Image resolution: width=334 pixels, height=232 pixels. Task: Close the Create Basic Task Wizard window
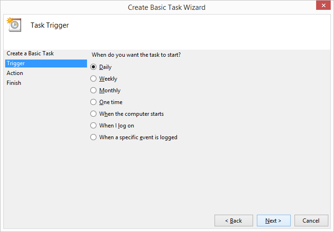[x=323, y=5]
